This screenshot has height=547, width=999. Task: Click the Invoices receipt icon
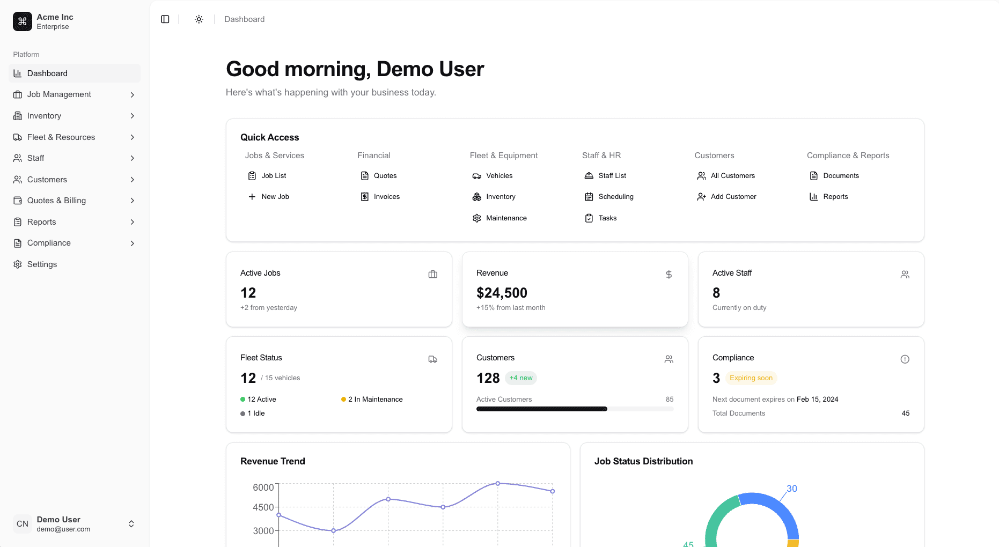coord(365,197)
